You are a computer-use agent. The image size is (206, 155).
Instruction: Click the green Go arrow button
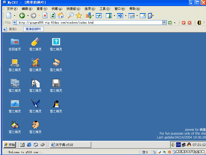(x=170, y=23)
